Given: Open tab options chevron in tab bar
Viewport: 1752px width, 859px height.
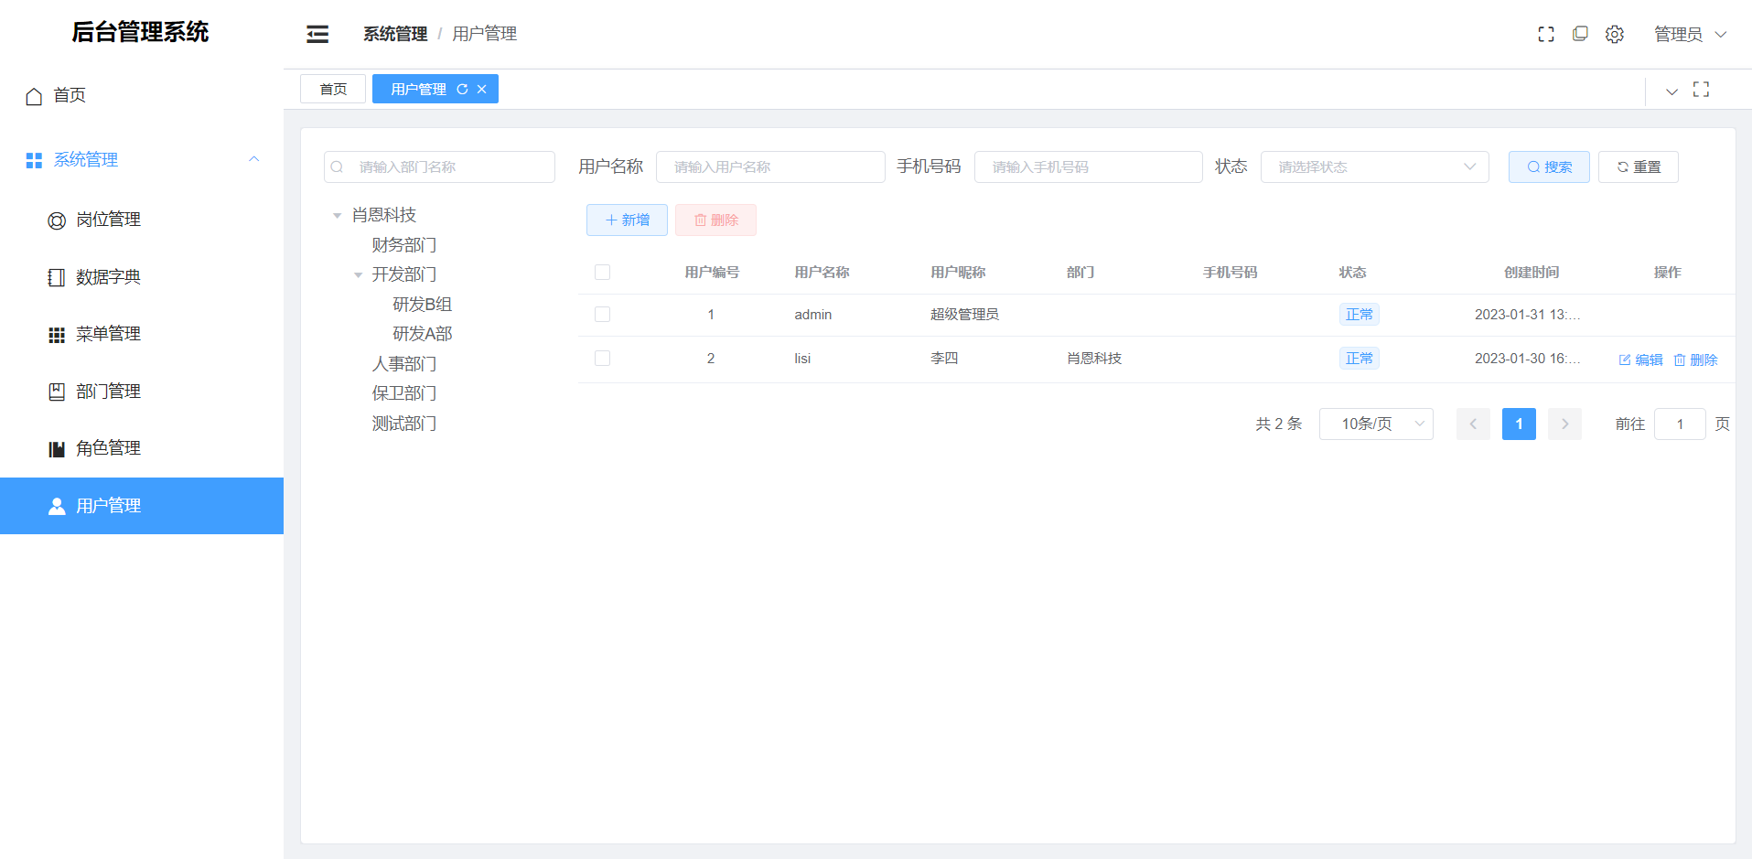Looking at the screenshot, I should 1671,91.
